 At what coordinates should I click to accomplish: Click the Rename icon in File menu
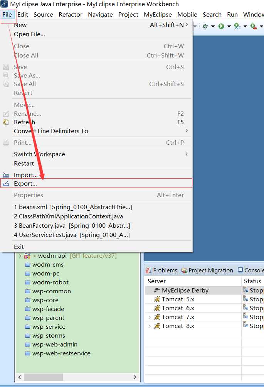click(6, 113)
